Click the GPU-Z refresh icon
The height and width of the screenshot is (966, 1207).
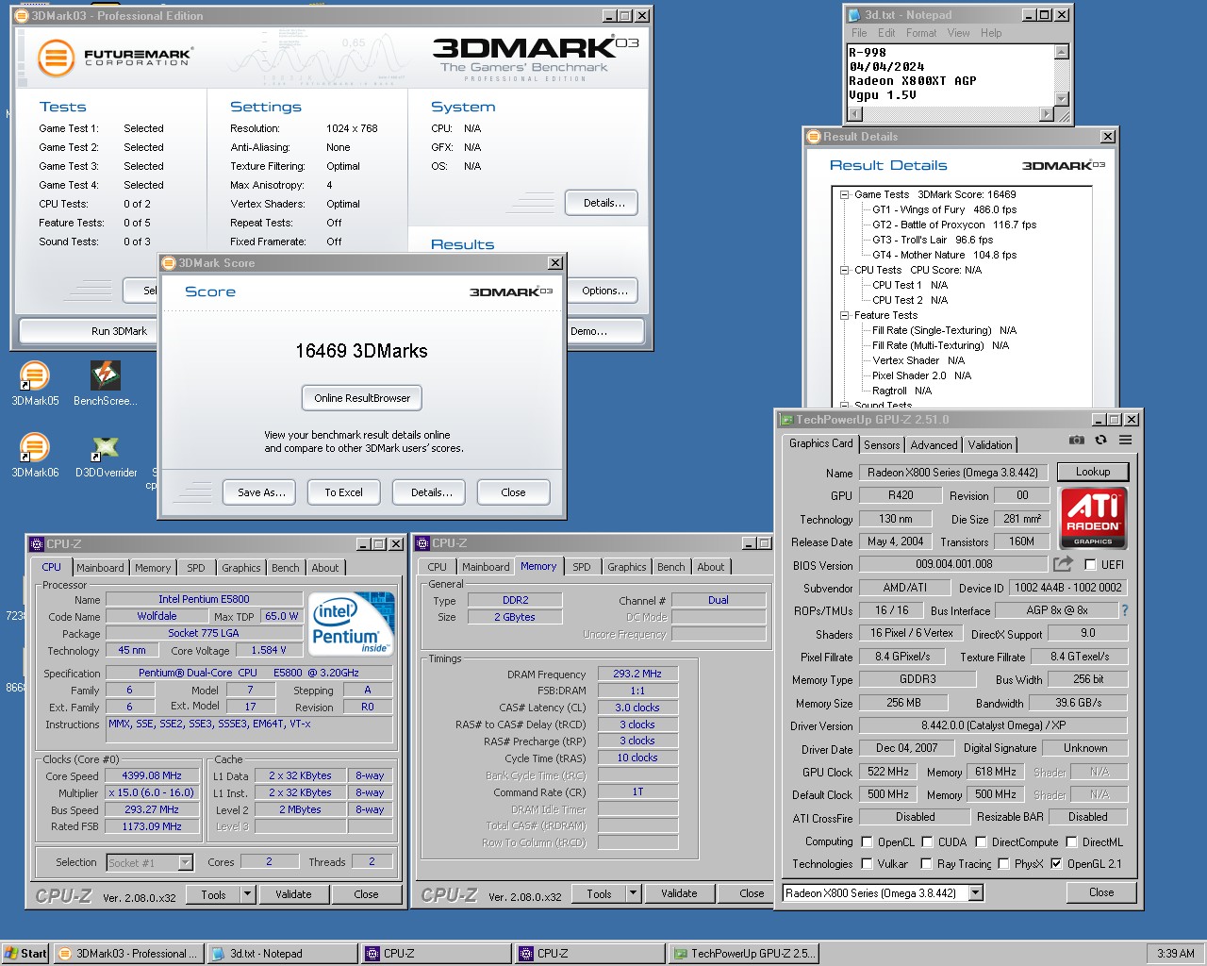pyautogui.click(x=1100, y=441)
